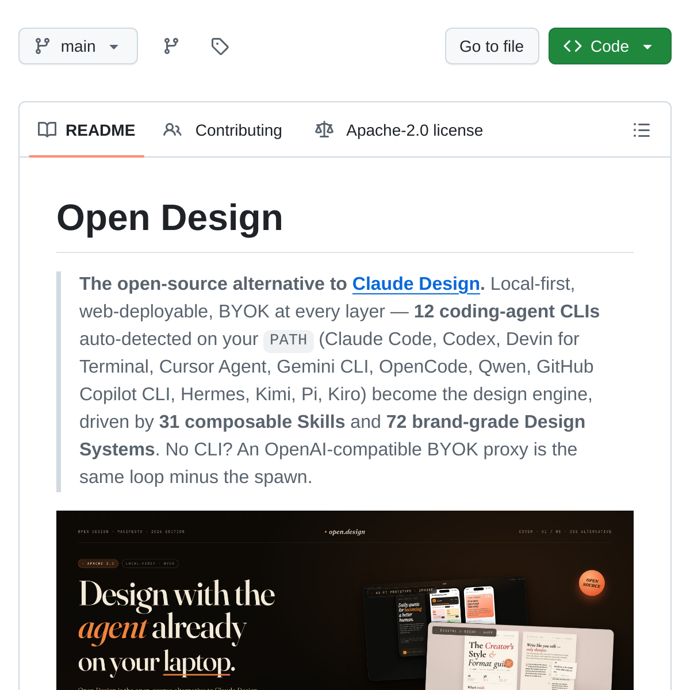Image resolution: width=690 pixels, height=690 pixels.
Task: Click the Go to file button
Action: point(492,46)
